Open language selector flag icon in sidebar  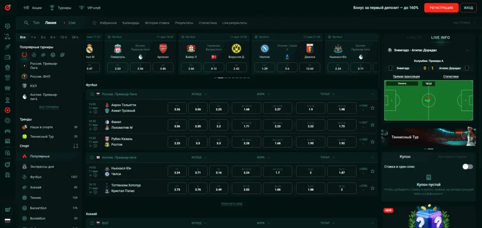click(x=8, y=220)
